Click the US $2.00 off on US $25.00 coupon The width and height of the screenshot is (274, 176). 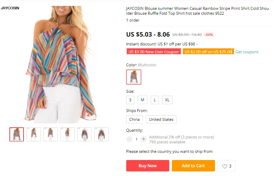pyautogui.click(x=208, y=52)
